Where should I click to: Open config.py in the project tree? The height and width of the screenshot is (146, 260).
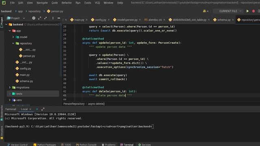coord(23,69)
